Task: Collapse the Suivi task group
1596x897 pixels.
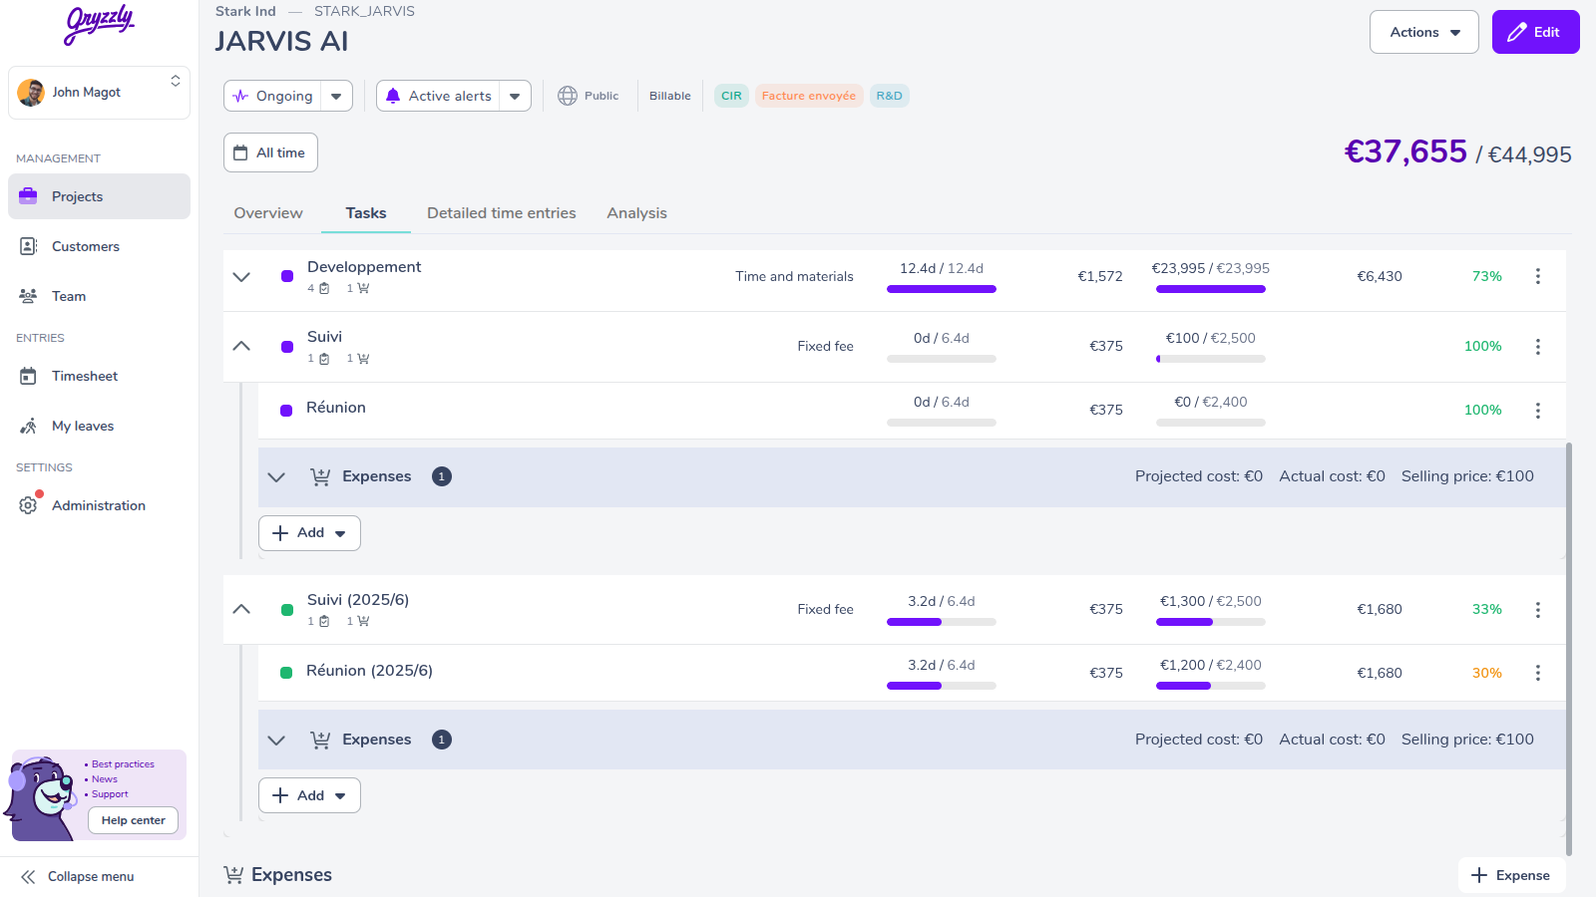Action: tap(241, 346)
